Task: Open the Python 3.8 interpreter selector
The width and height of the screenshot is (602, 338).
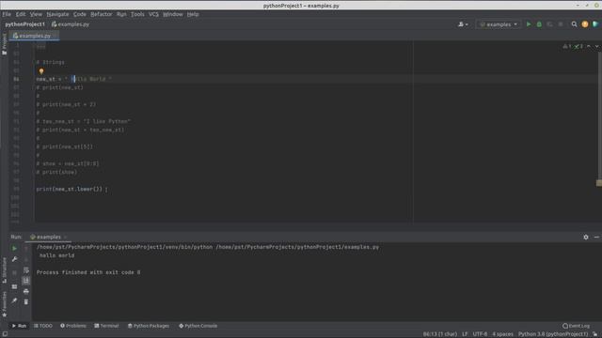Action: (553, 334)
